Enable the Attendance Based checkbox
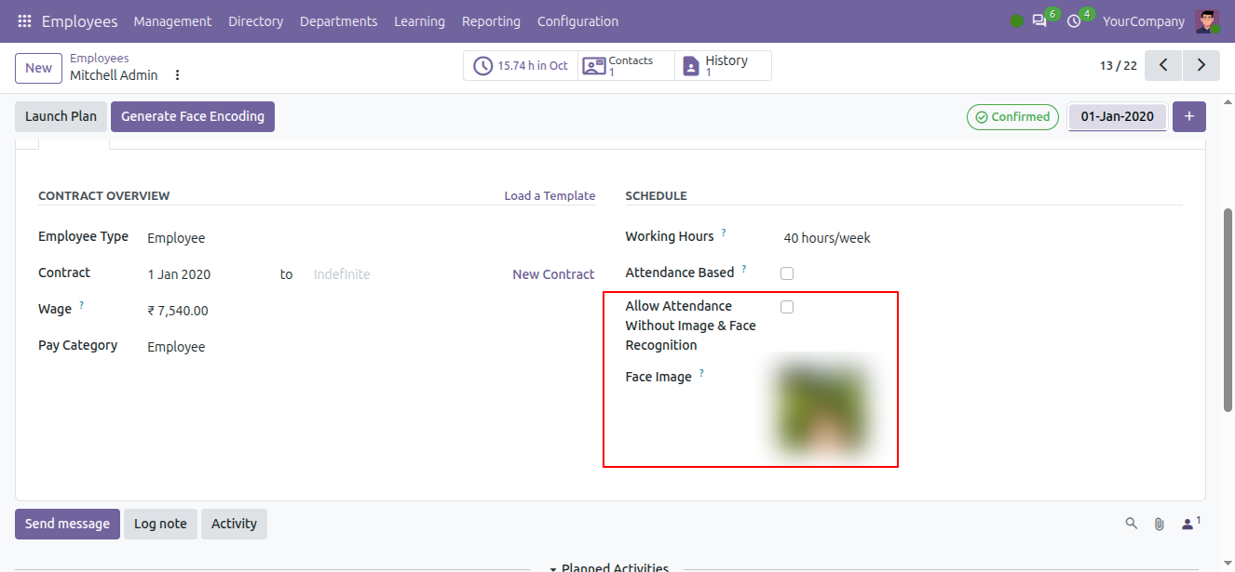Screen dimensions: 1235x572 (787, 273)
